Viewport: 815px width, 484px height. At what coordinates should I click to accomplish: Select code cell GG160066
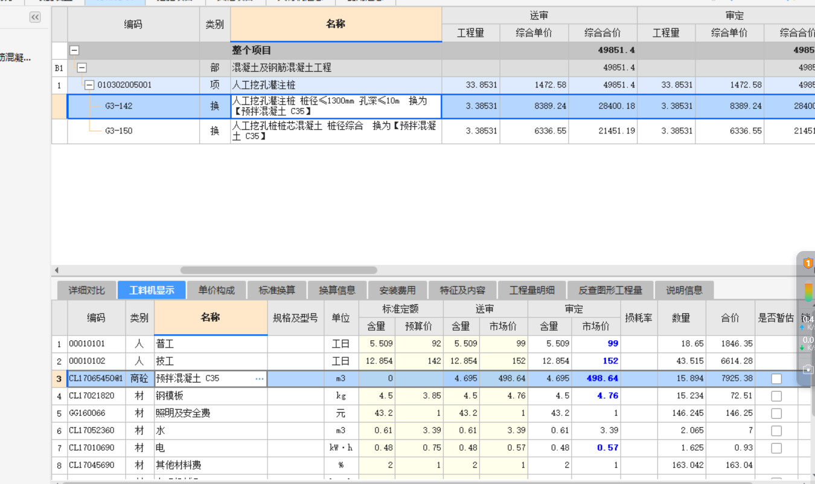pyautogui.click(x=97, y=413)
